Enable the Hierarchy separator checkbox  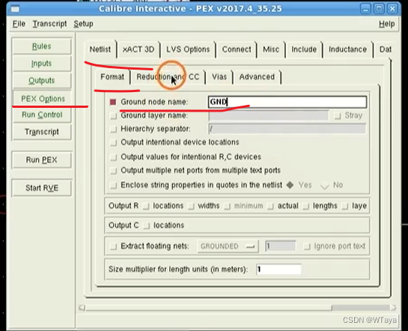113,129
